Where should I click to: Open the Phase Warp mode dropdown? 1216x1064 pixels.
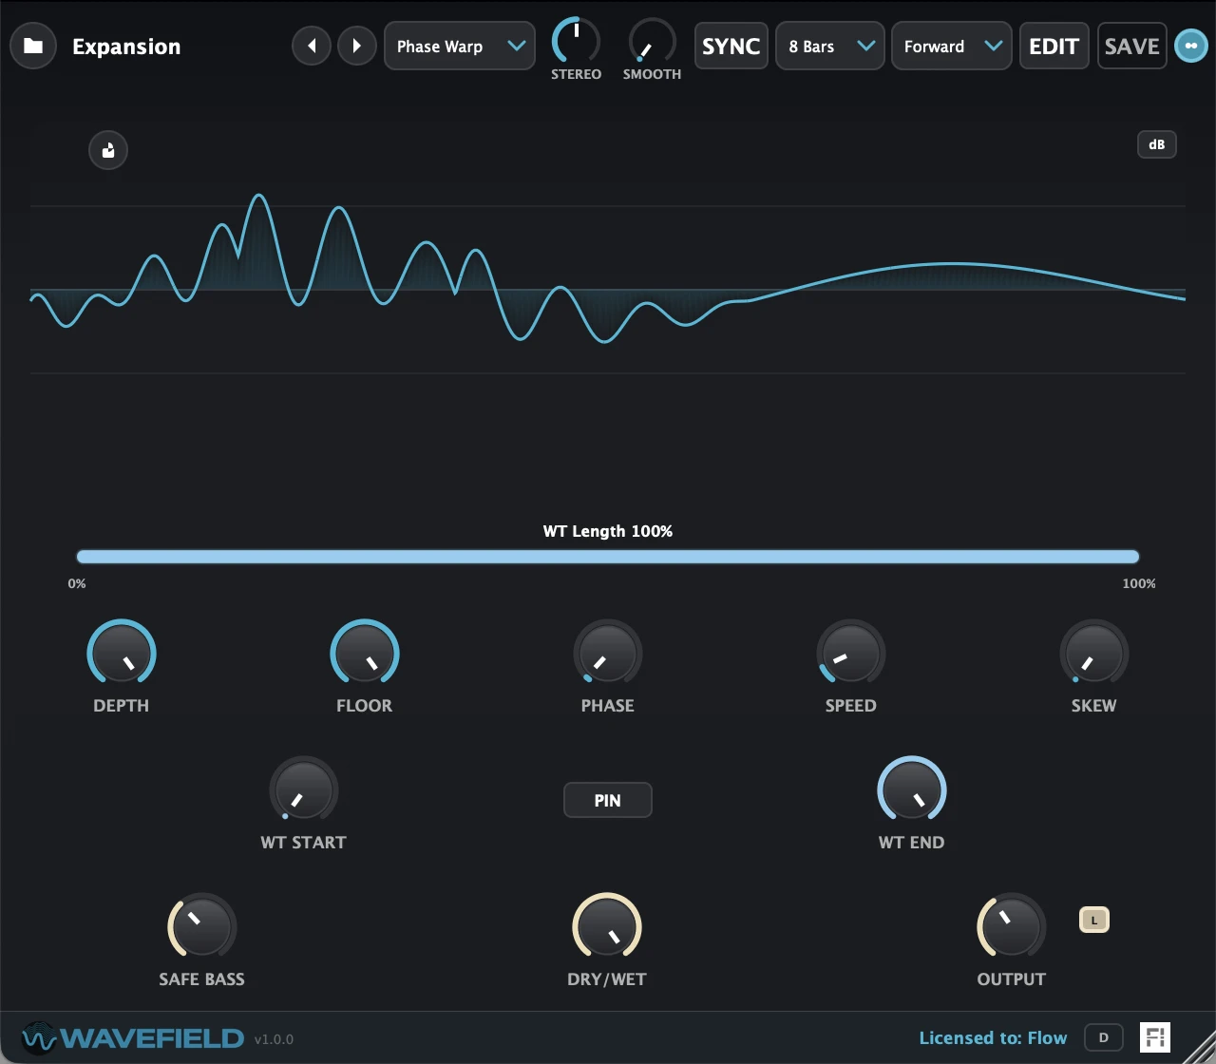(x=460, y=46)
